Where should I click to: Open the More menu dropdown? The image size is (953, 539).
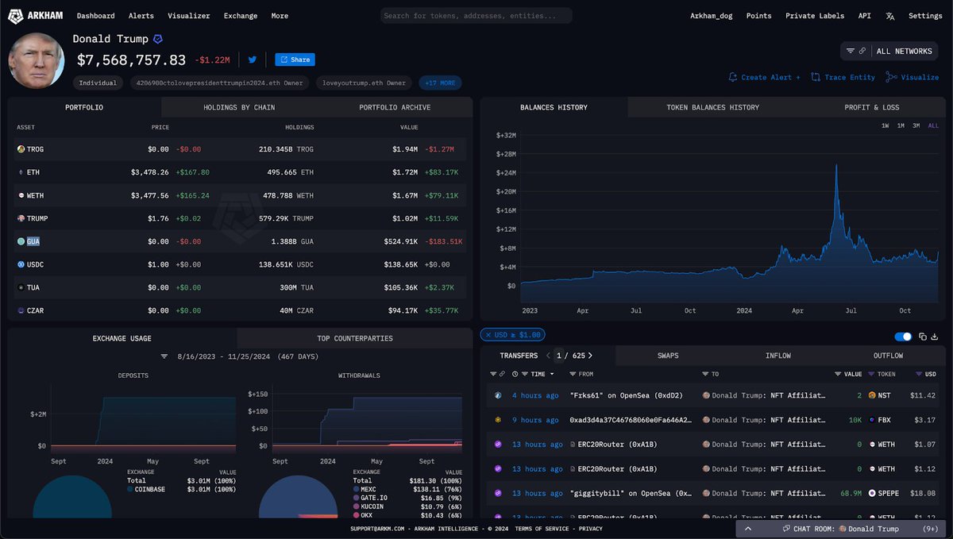coord(280,16)
